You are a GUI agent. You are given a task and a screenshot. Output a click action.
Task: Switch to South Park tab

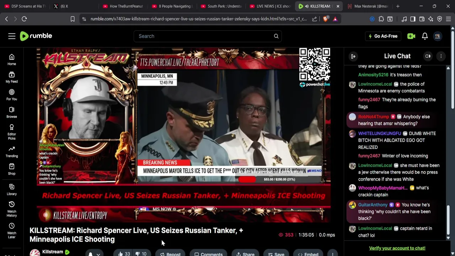(x=221, y=6)
